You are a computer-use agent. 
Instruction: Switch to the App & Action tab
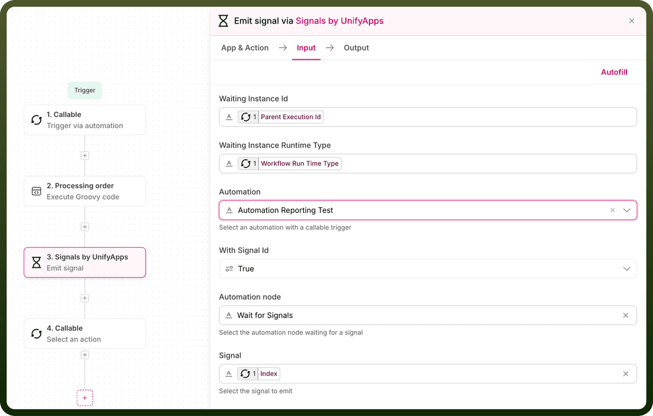(245, 48)
